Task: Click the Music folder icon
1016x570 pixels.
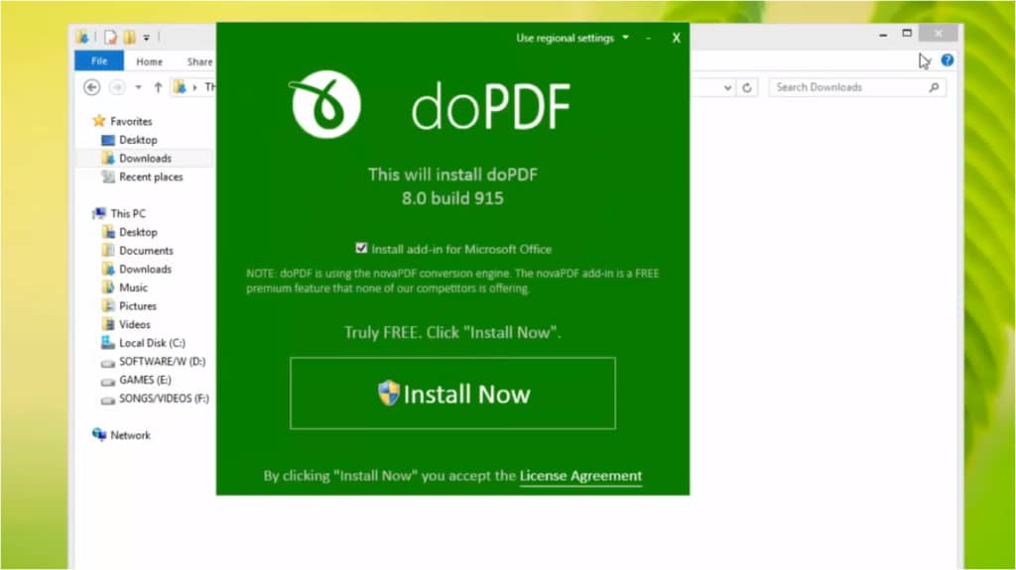Action: pos(107,287)
